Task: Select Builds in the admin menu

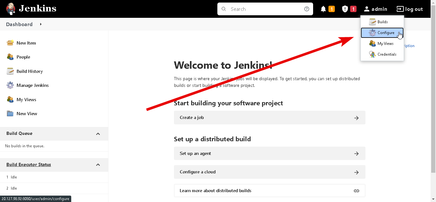Action: coord(382,22)
